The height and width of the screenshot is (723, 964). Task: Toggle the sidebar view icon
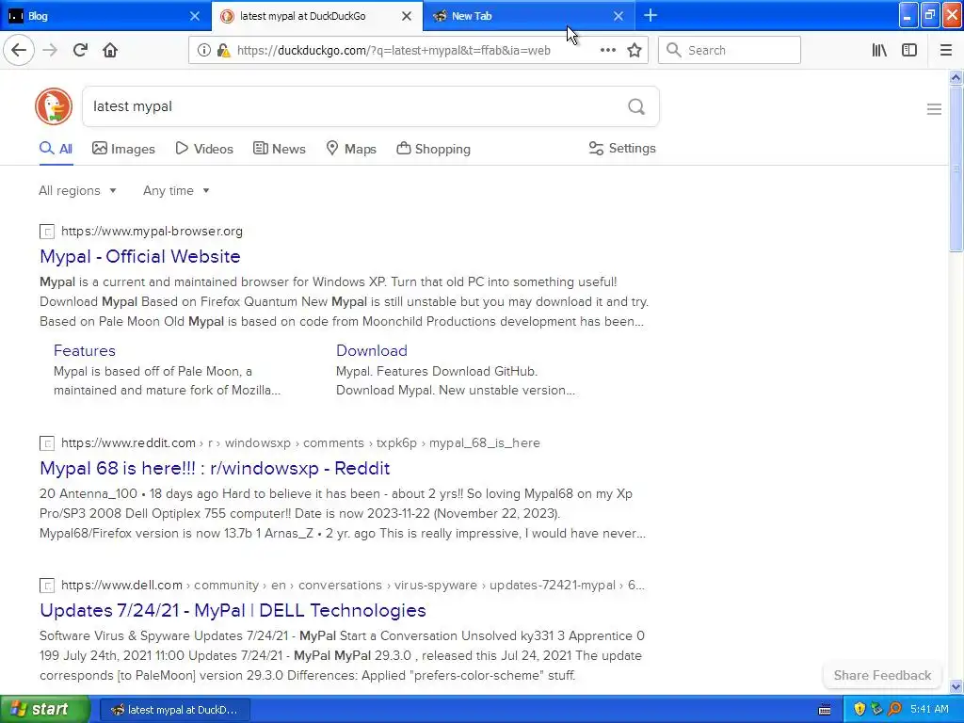click(x=909, y=51)
